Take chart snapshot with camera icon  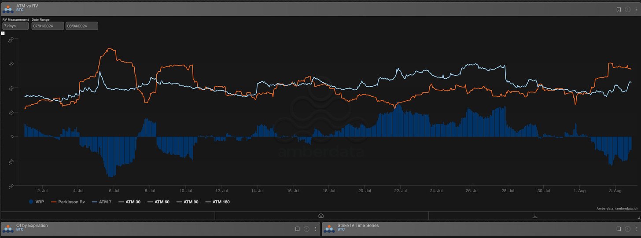321,216
